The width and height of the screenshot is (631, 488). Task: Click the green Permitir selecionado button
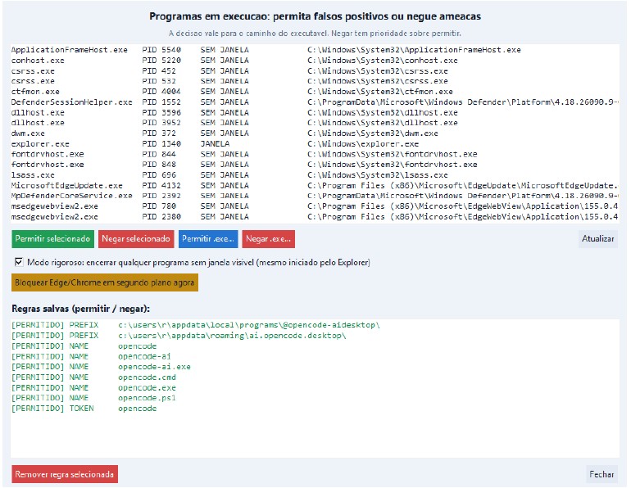coord(52,239)
